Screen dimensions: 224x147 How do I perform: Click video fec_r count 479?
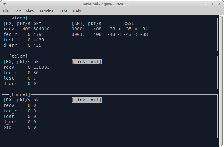(x=37, y=34)
